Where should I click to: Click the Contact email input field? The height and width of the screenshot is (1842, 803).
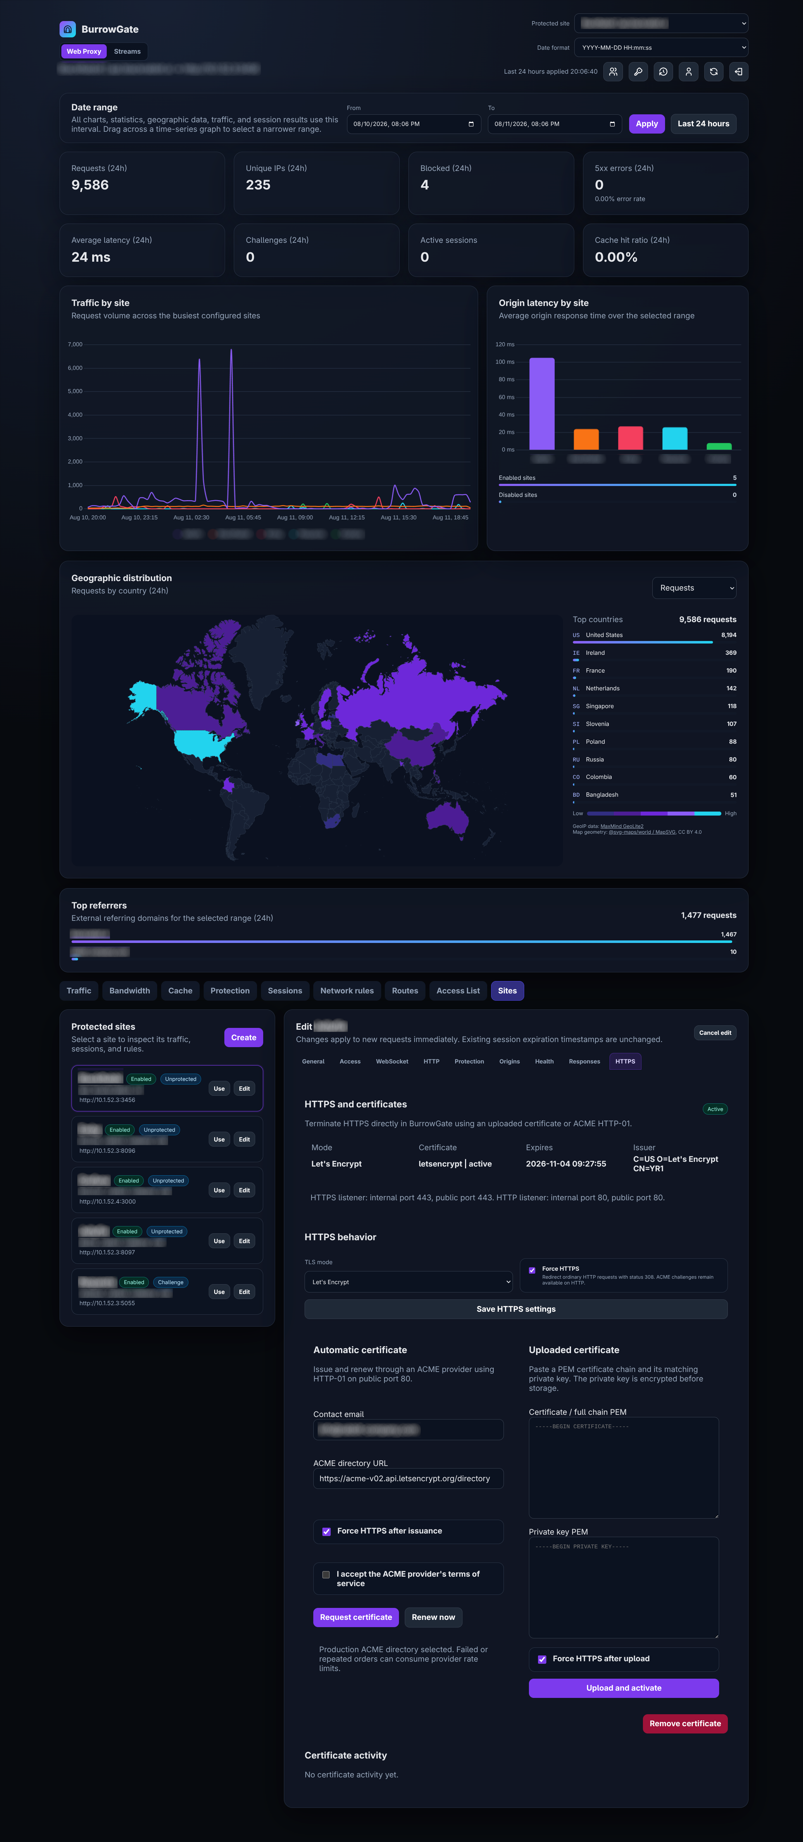tap(408, 1429)
